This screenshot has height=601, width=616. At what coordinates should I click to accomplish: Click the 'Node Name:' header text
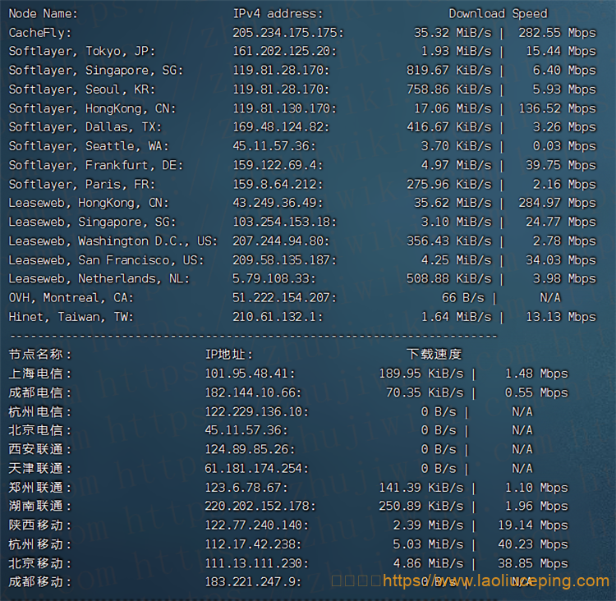(44, 14)
